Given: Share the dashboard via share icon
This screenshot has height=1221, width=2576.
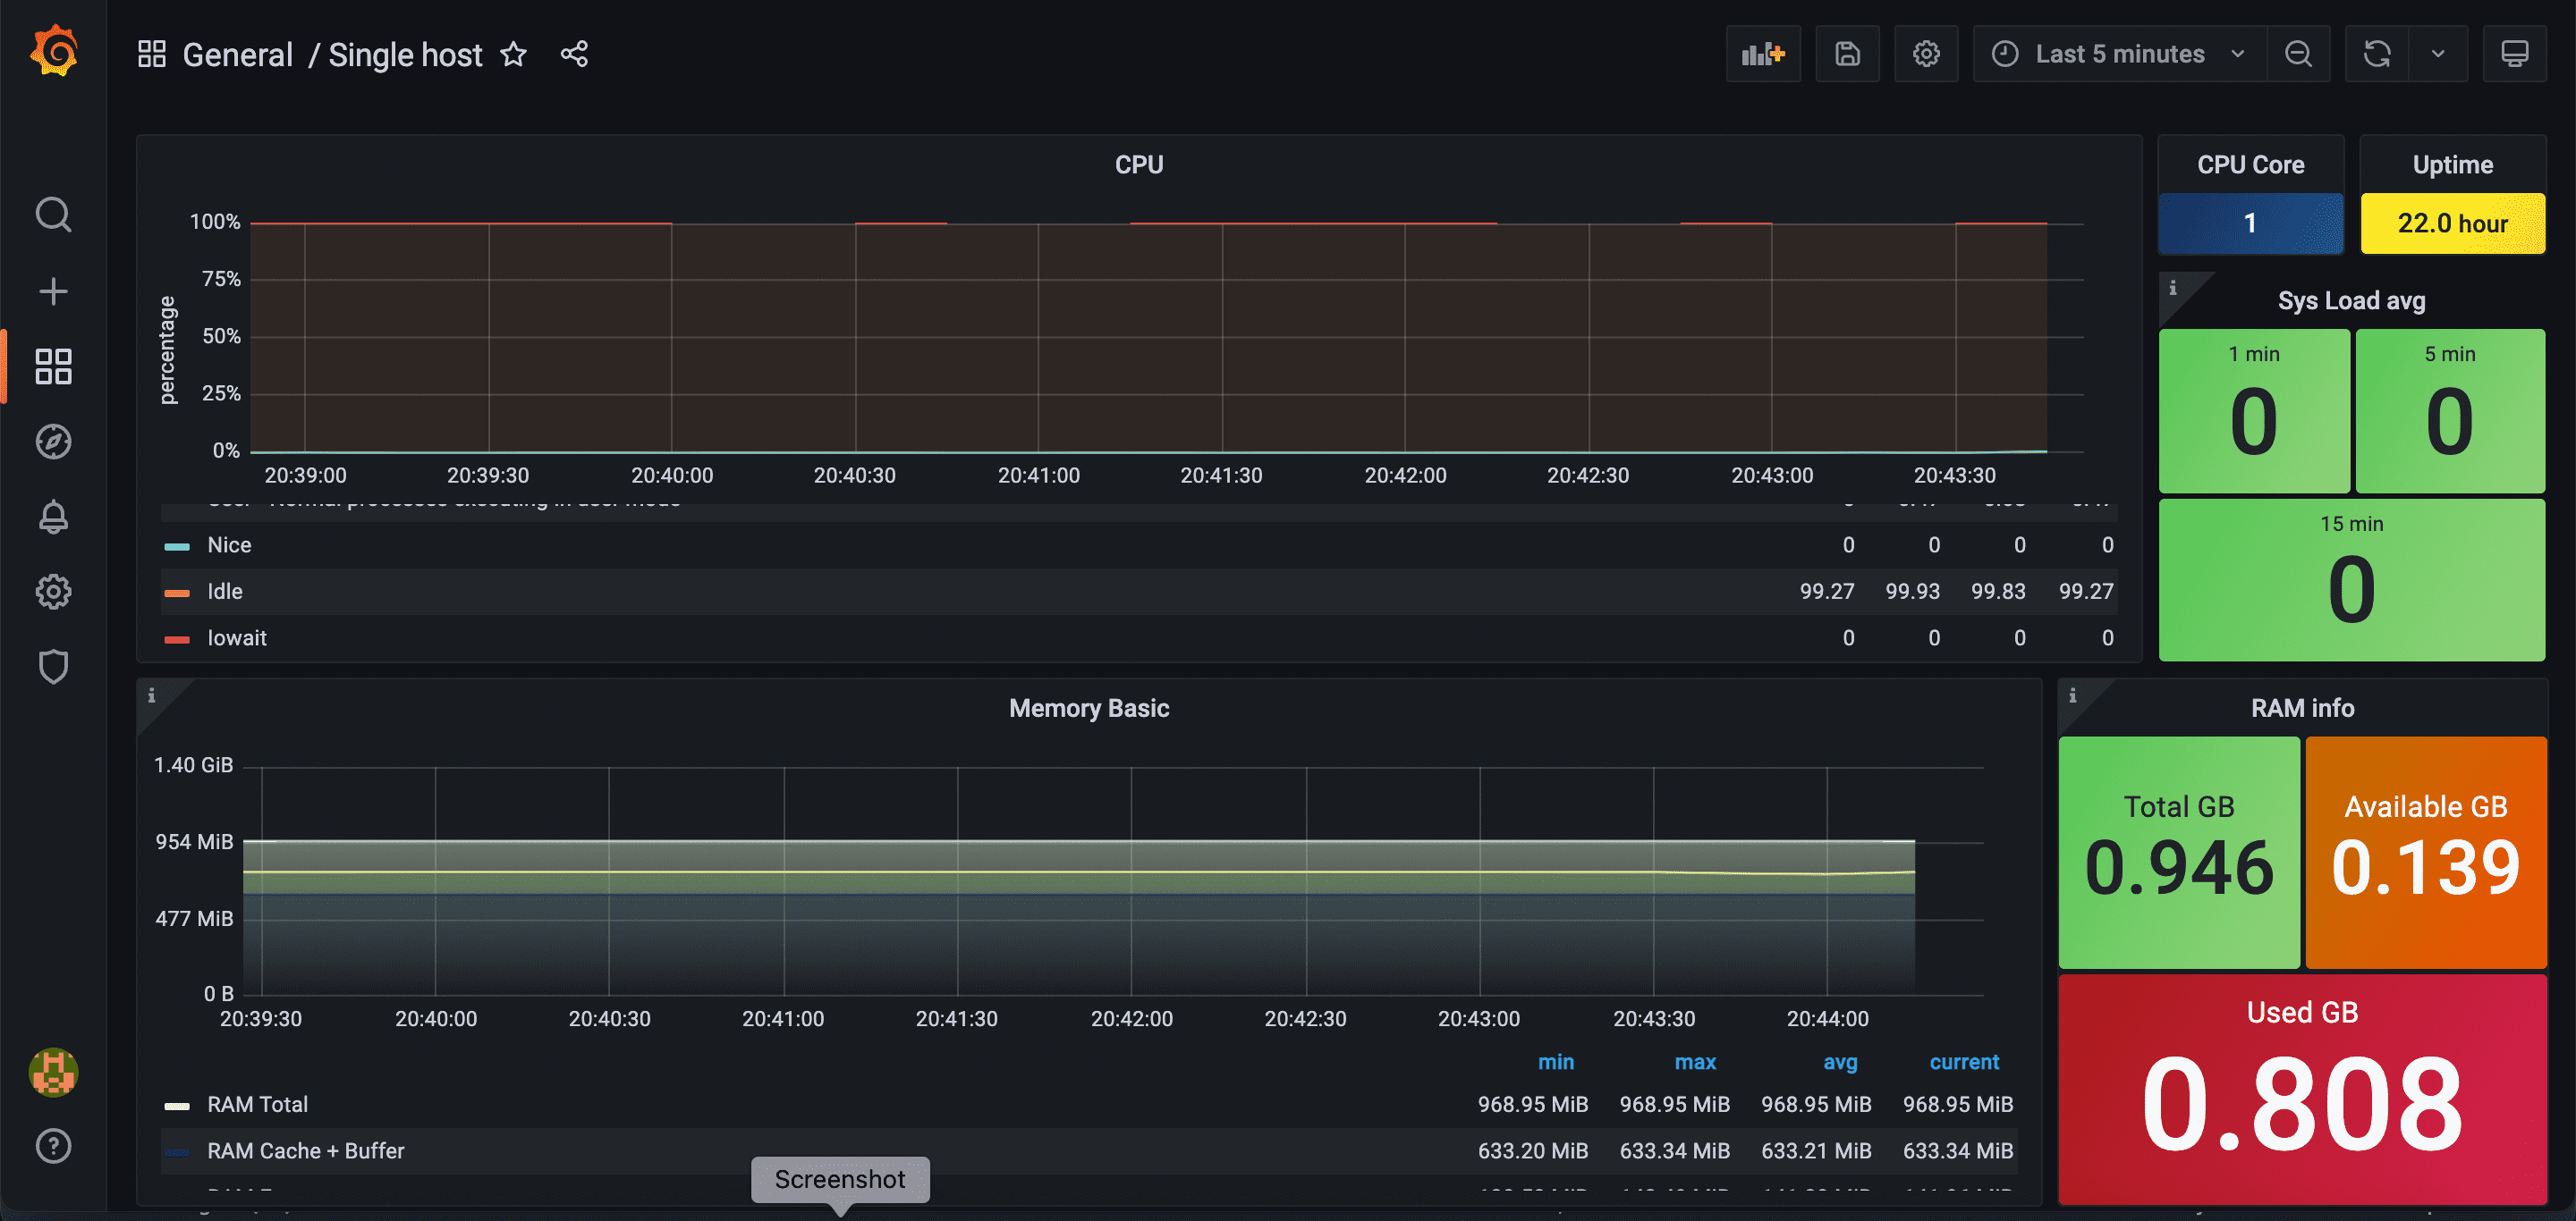Looking at the screenshot, I should (x=574, y=54).
